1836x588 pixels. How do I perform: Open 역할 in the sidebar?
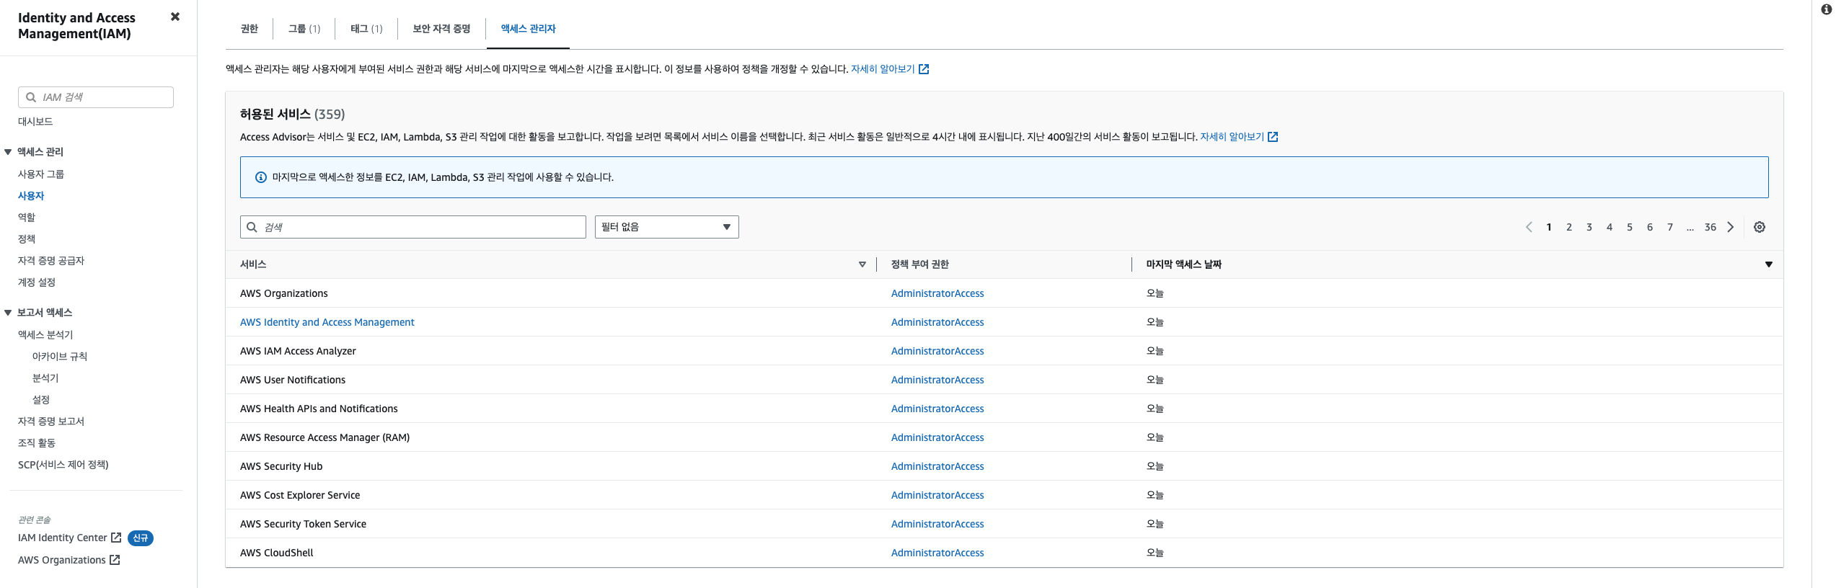tap(27, 218)
